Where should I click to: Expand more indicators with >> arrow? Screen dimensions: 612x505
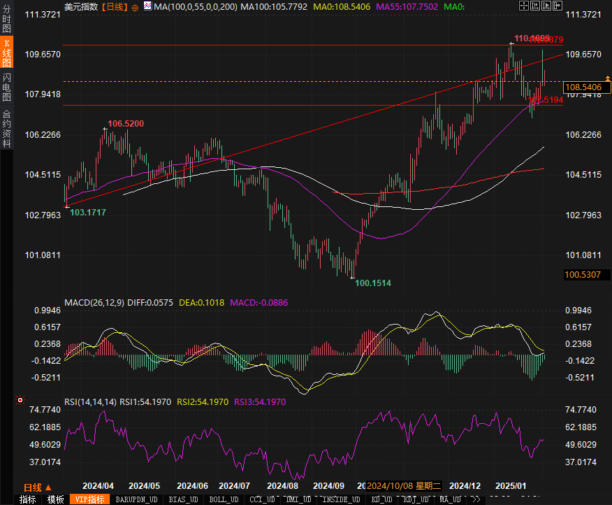(476, 499)
